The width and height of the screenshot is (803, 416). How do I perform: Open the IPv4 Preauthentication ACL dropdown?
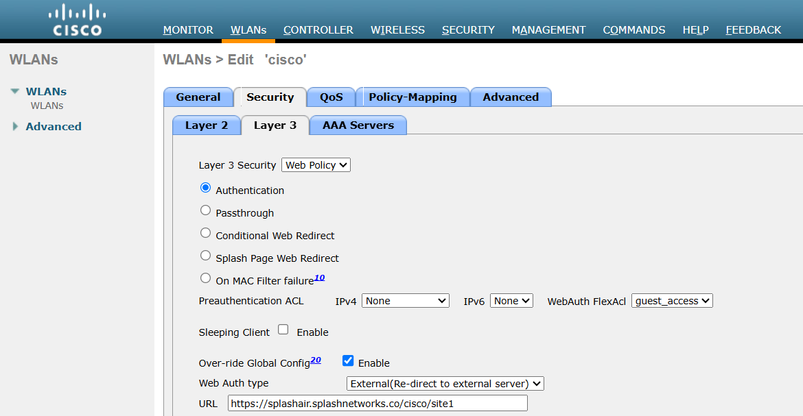coord(406,301)
